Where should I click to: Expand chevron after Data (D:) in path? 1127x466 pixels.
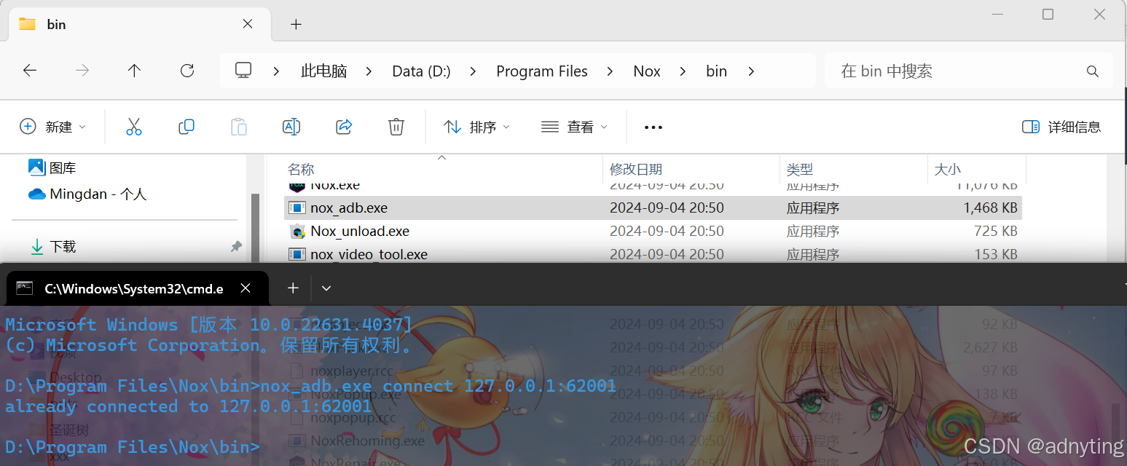474,71
